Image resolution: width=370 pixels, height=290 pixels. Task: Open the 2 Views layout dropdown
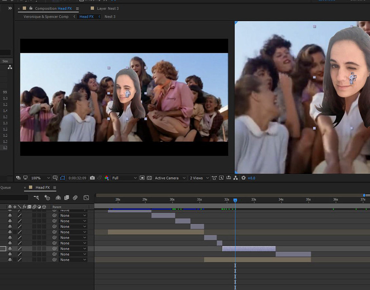pos(199,178)
